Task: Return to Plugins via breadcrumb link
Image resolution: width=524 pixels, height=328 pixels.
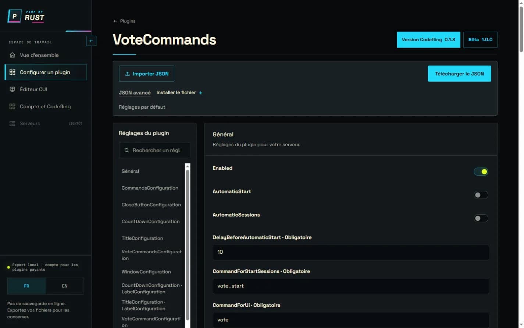Action: 124,21
